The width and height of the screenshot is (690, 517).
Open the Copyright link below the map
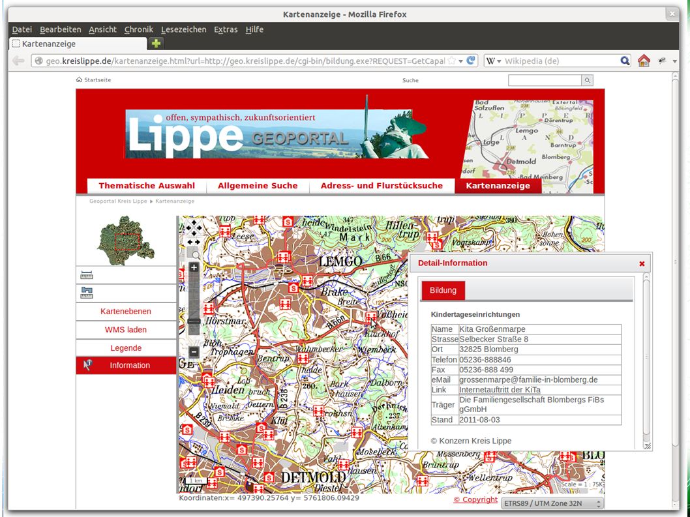475,499
